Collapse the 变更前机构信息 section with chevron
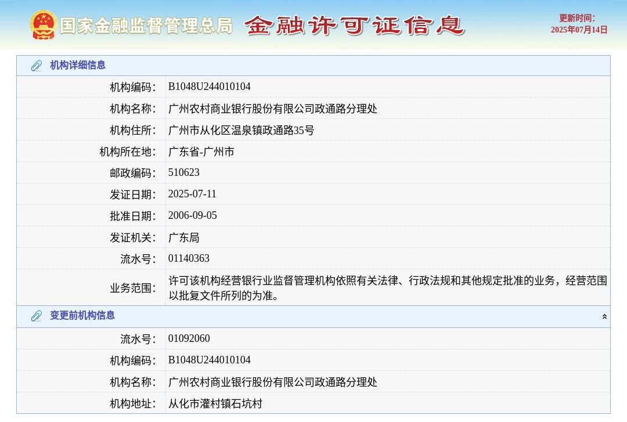The image size is (627, 422). (604, 316)
